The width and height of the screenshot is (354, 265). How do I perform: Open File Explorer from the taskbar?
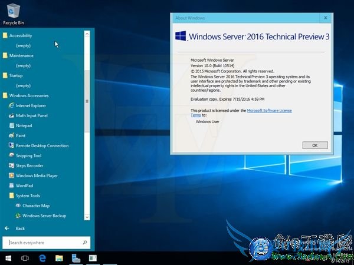59,259
